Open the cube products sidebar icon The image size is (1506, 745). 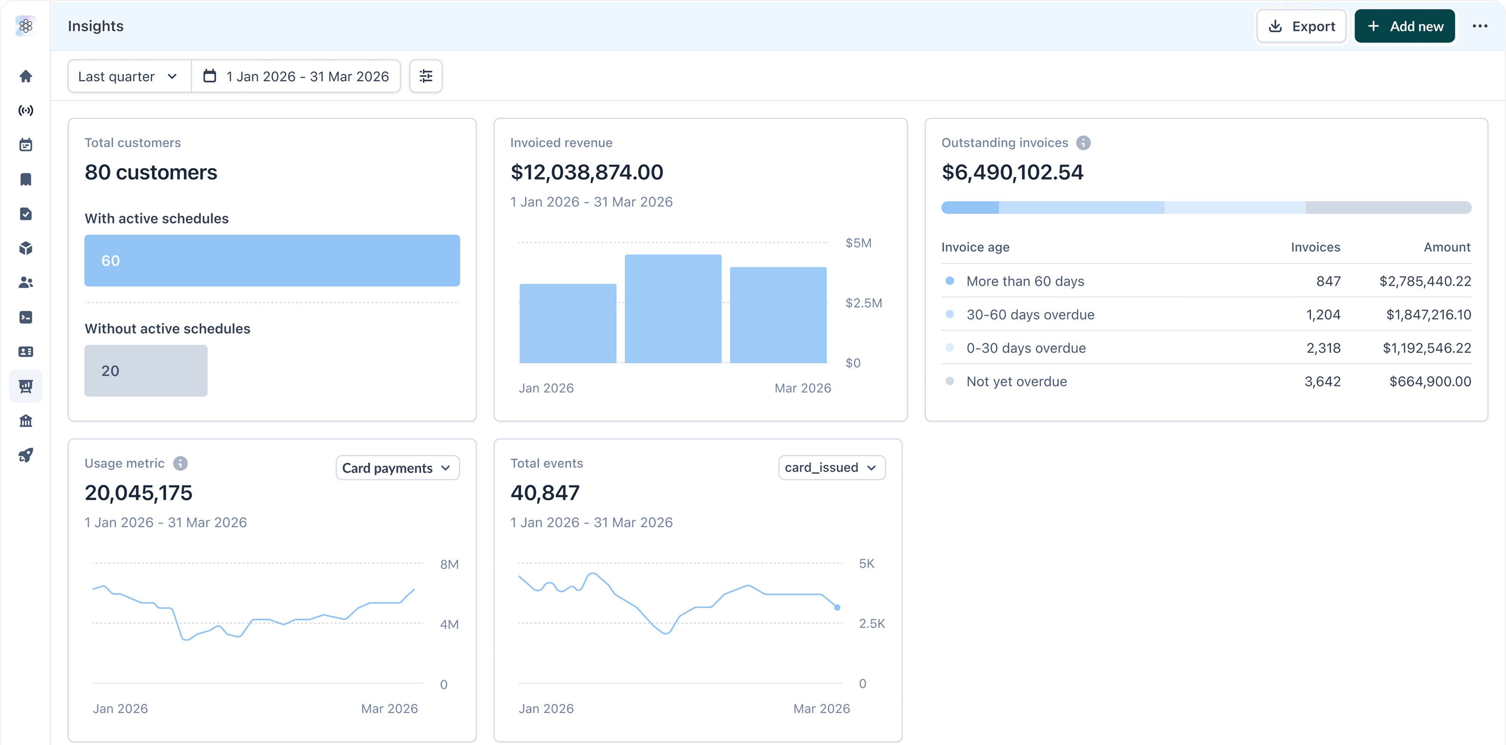point(26,248)
